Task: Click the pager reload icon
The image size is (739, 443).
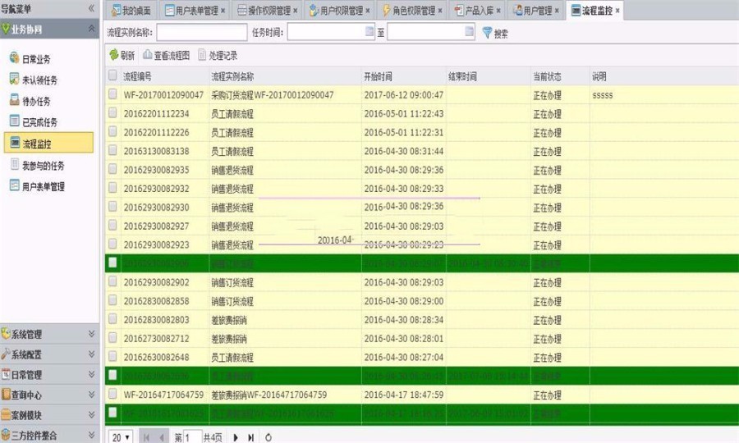Action: click(x=269, y=437)
